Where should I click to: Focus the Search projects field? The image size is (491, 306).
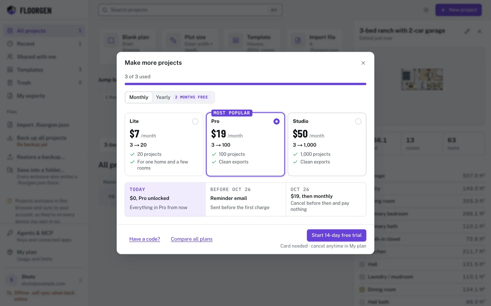click(190, 10)
